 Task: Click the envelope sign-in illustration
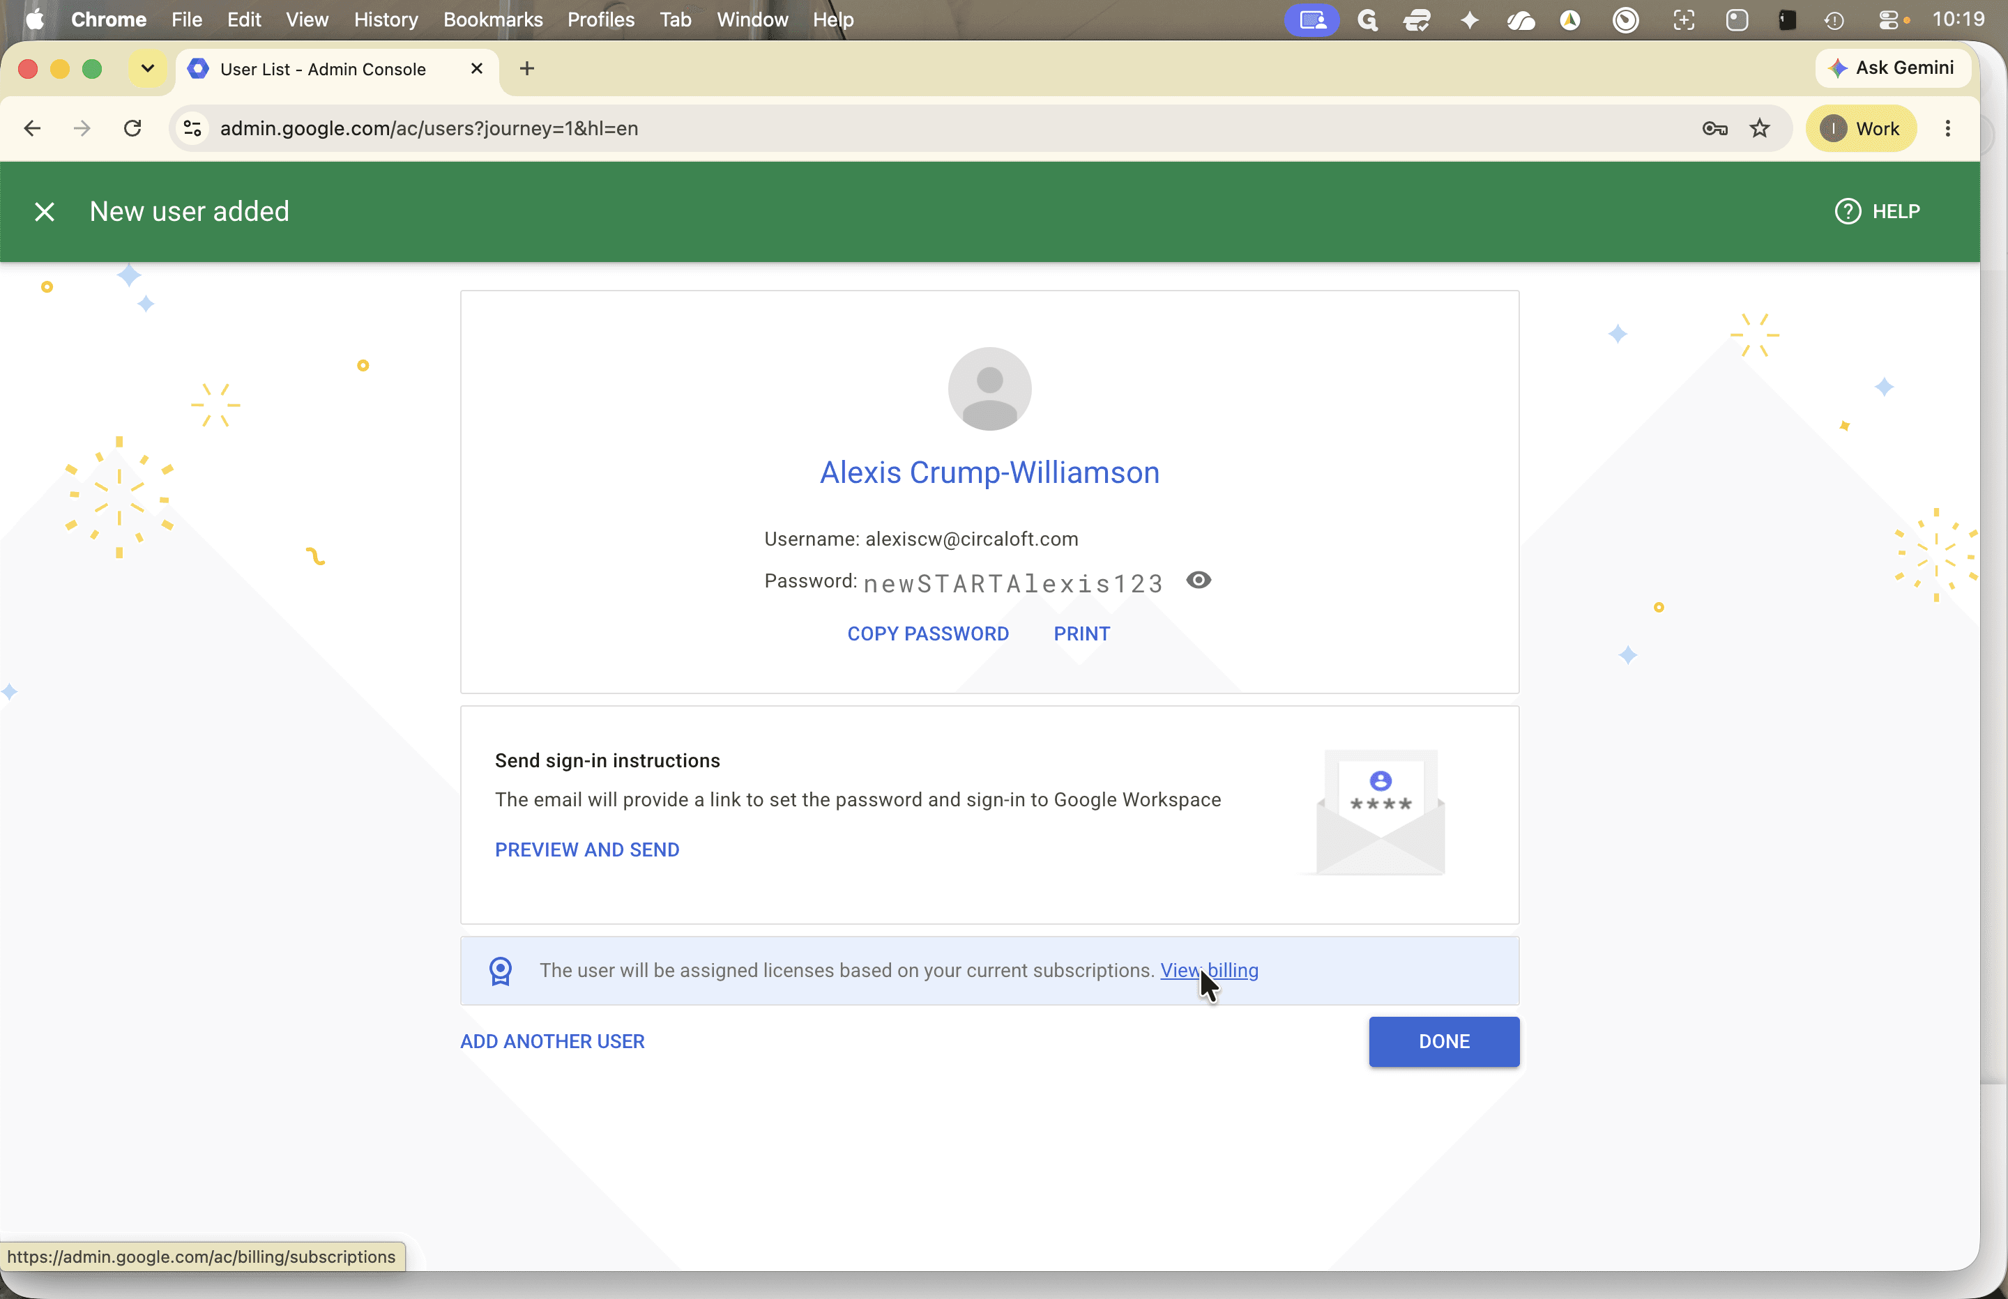[1380, 813]
